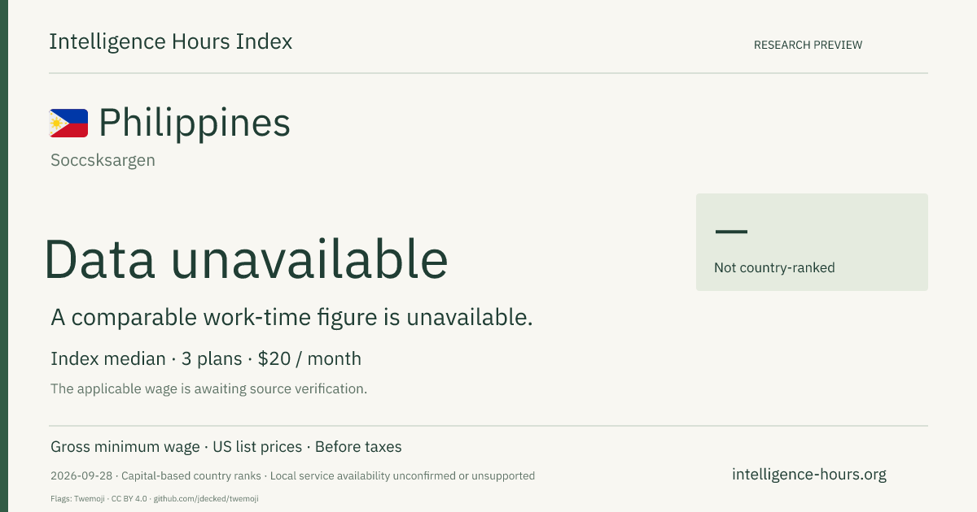
Task: Click the Not country-ranked card
Action: (x=812, y=242)
